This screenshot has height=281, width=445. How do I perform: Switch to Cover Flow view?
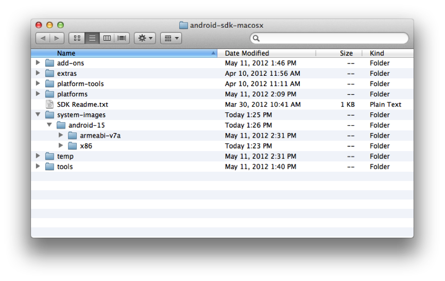click(122, 38)
